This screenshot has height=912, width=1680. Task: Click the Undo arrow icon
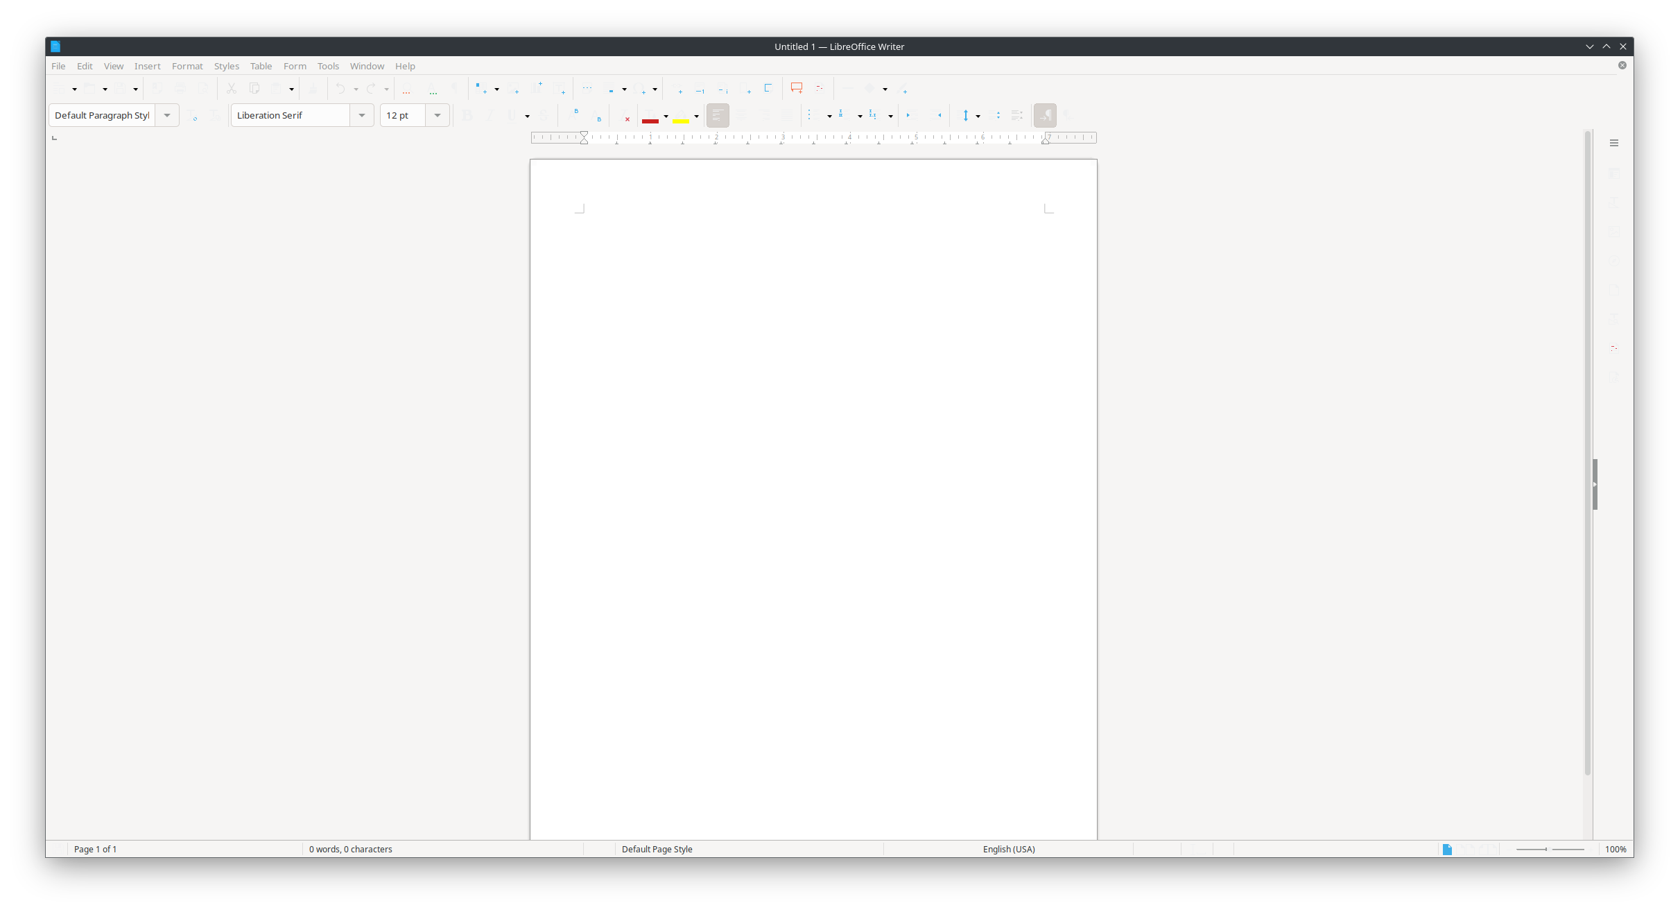tap(340, 88)
